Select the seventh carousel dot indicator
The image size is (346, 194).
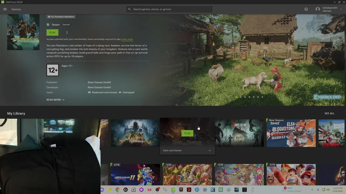[x=262, y=97]
